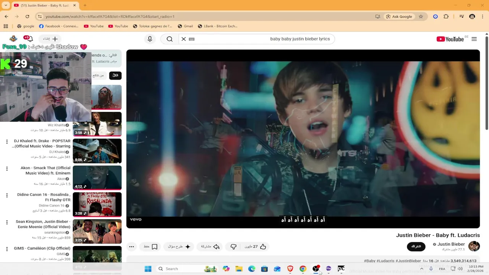
Task: Open the google bookmark
Action: pyautogui.click(x=26, y=26)
